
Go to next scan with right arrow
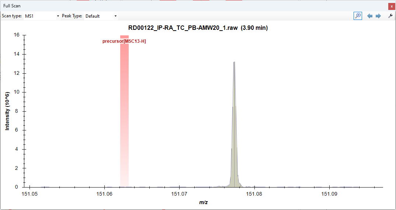(378, 16)
